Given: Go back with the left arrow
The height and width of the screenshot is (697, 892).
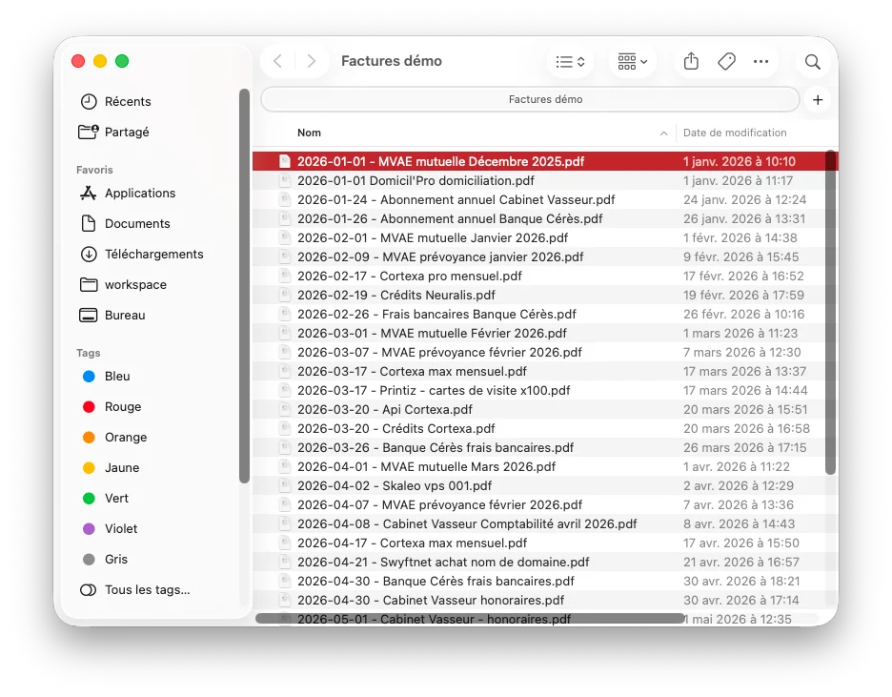Looking at the screenshot, I should click(277, 61).
